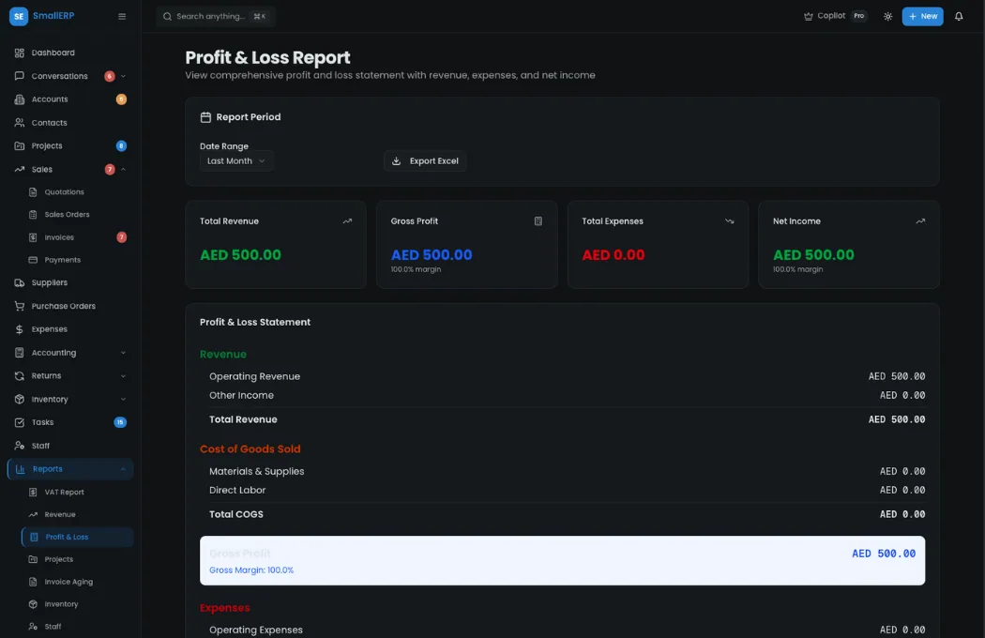
Task: Click the Total Expenses AED 0.00 value
Action: [614, 255]
